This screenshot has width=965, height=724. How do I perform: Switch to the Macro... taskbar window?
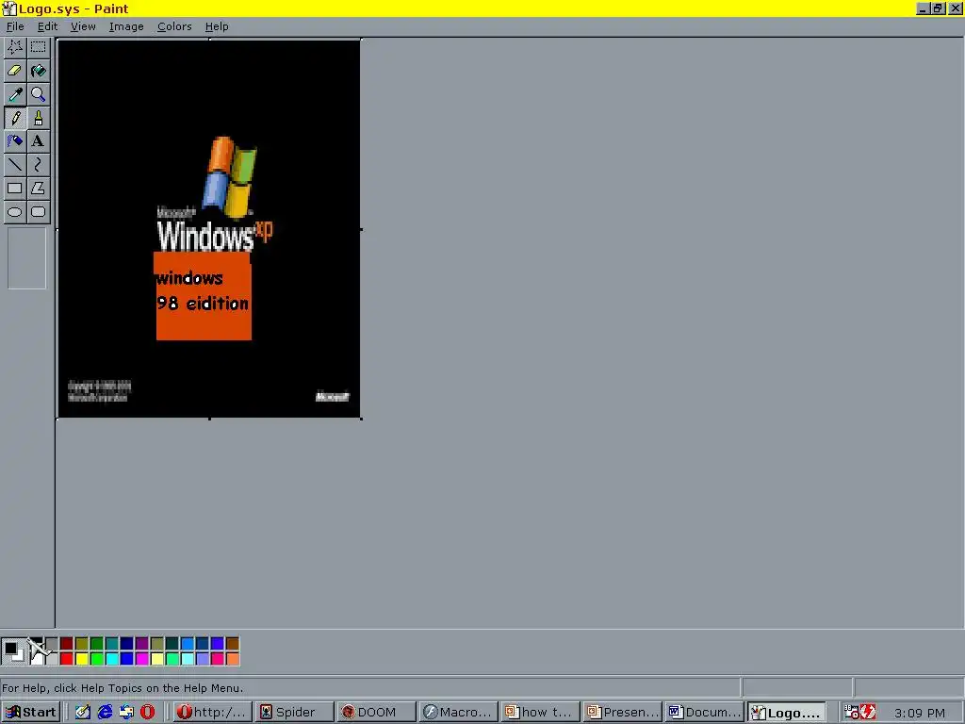[x=458, y=713]
